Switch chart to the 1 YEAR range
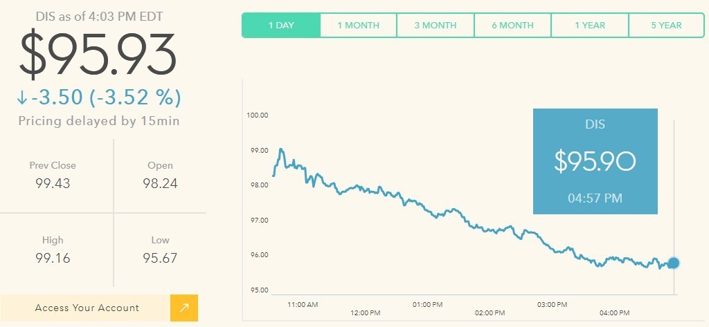The width and height of the screenshot is (709, 327). coord(590,26)
